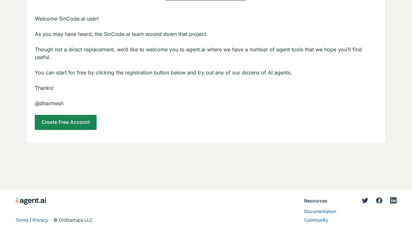The height and width of the screenshot is (231, 412).
Task: Click the word "useful." ending the paragraph
Action: point(43,57)
